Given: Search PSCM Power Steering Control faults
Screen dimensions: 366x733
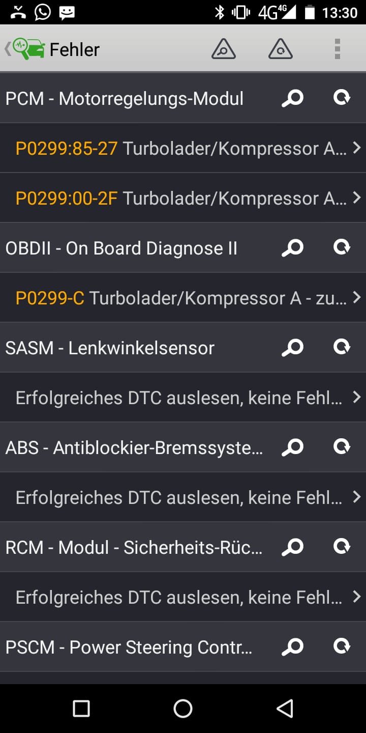Looking at the screenshot, I should tap(292, 647).
